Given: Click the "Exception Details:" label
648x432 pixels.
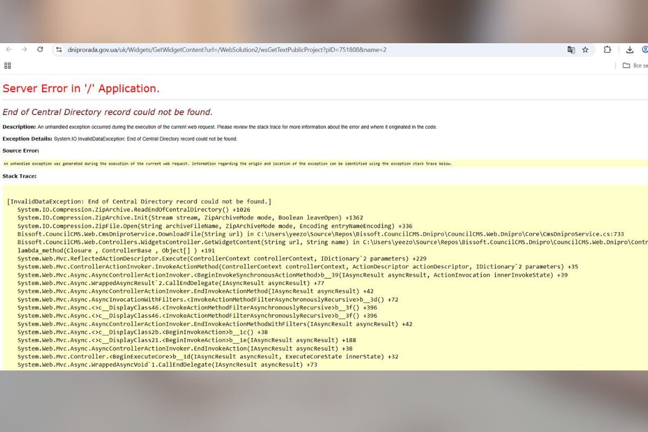Looking at the screenshot, I should pyautogui.click(x=27, y=139).
